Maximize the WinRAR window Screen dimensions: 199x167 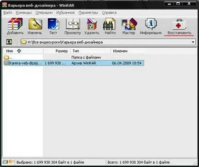[178, 4]
